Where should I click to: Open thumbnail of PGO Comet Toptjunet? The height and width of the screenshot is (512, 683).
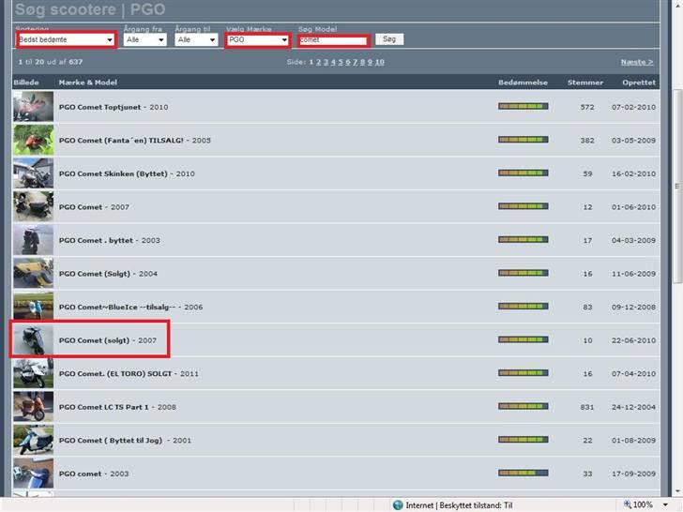click(x=33, y=107)
